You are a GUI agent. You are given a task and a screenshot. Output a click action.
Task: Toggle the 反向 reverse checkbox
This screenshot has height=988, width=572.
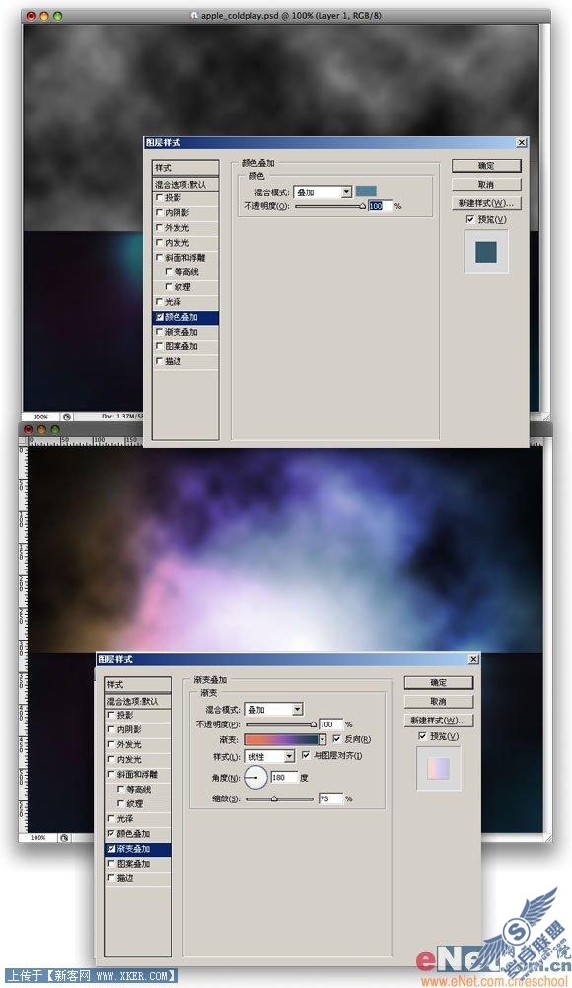point(336,738)
